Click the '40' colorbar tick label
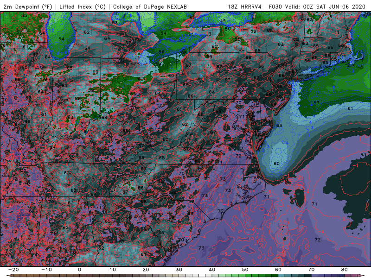The height and width of the screenshot is (278, 371). coord(212,270)
